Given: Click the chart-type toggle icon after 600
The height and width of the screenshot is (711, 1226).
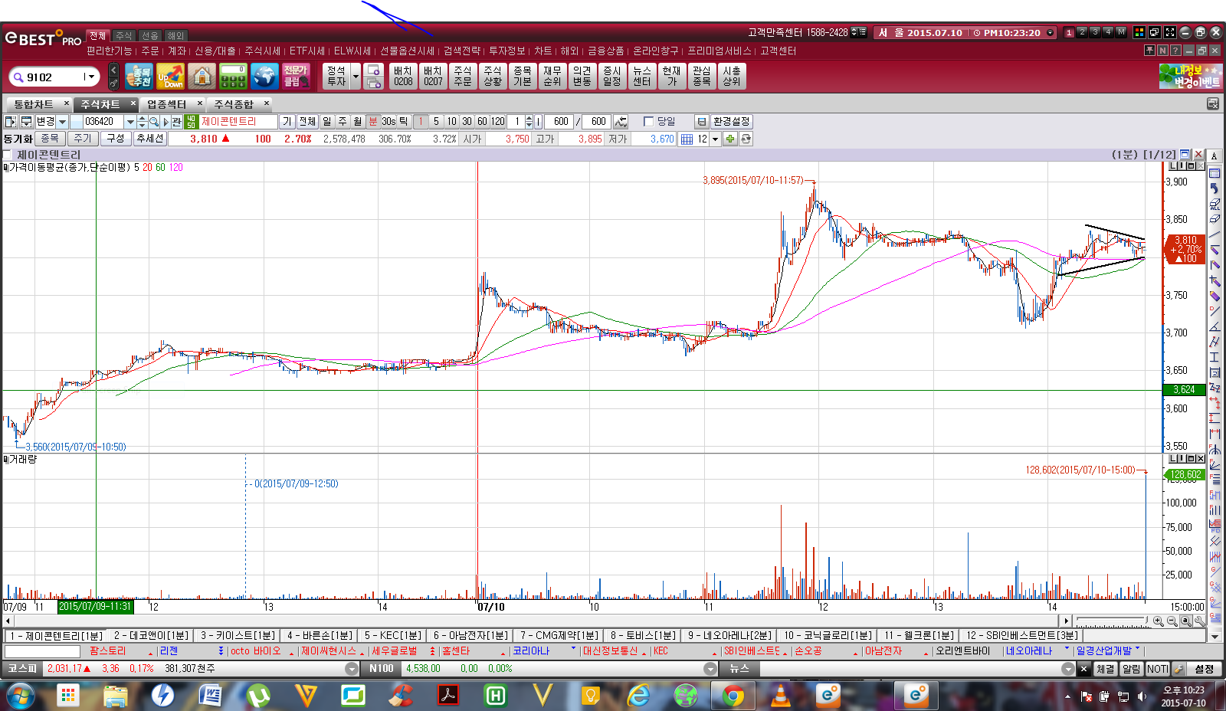Looking at the screenshot, I should [x=621, y=122].
